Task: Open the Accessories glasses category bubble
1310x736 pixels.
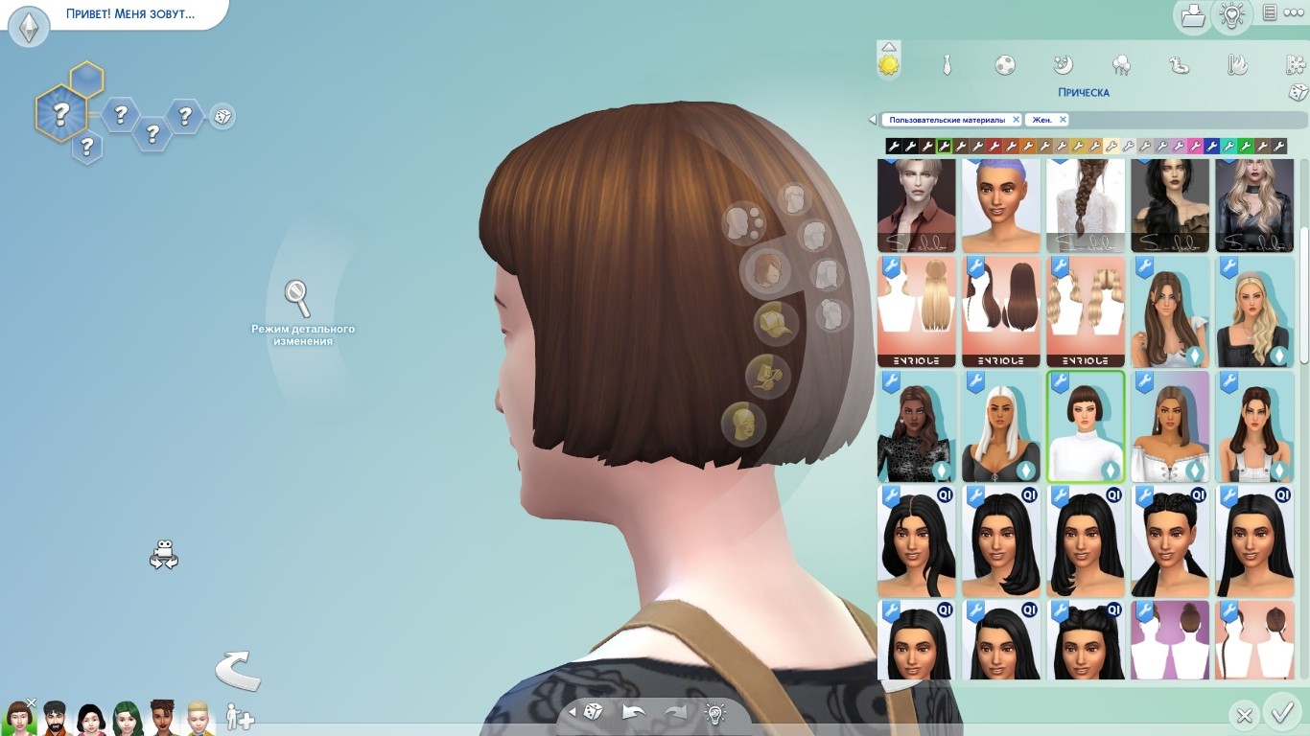Action: pyautogui.click(x=767, y=374)
